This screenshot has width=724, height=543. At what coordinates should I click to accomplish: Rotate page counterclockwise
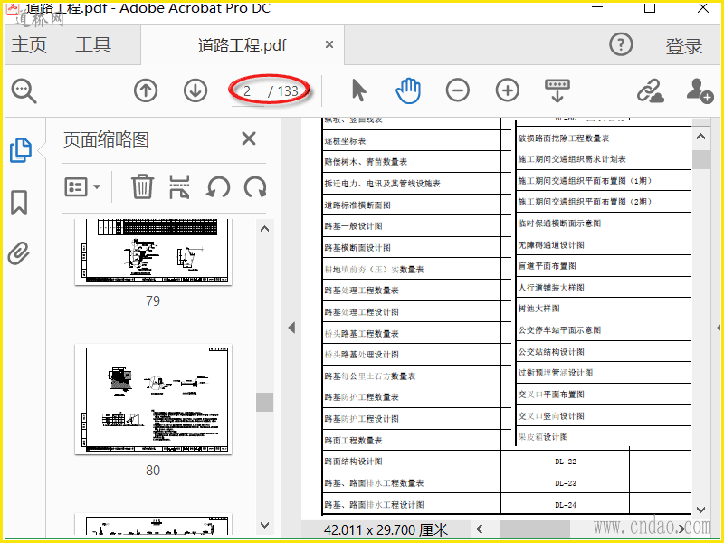point(218,187)
